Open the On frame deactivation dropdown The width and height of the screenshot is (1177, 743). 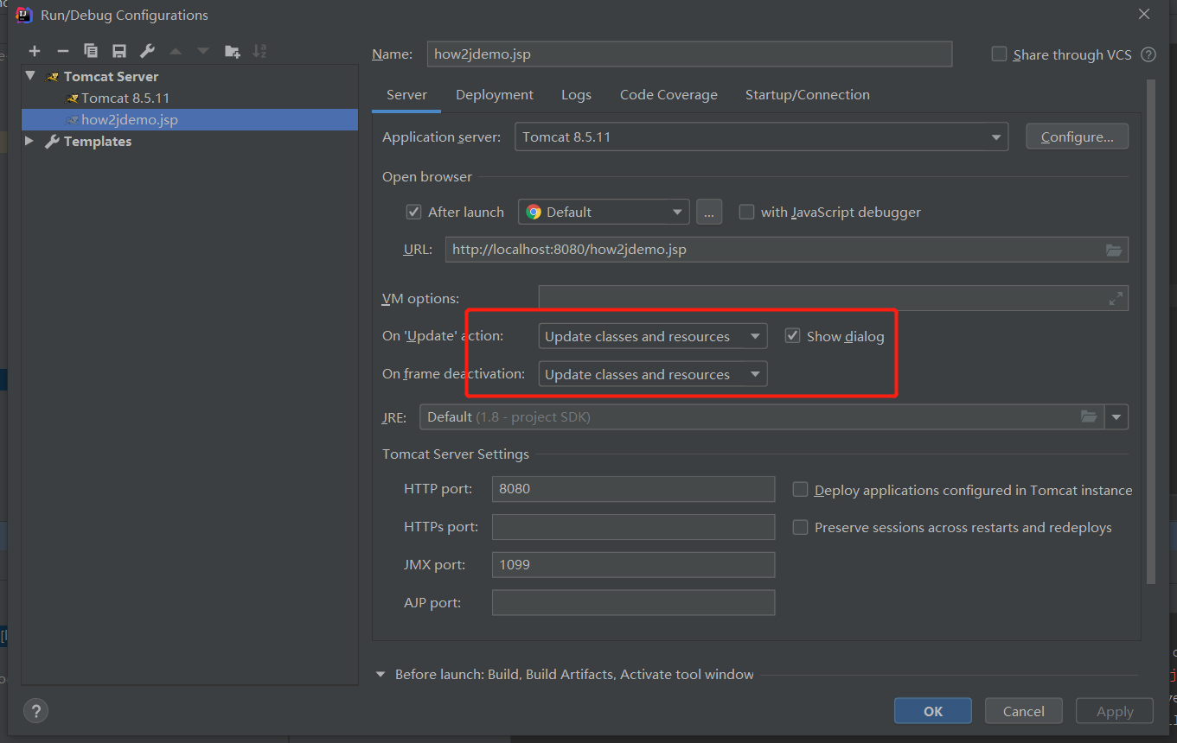[652, 374]
